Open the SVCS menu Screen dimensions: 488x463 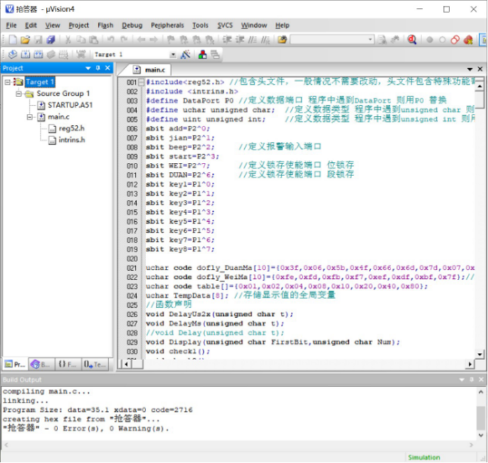click(225, 25)
